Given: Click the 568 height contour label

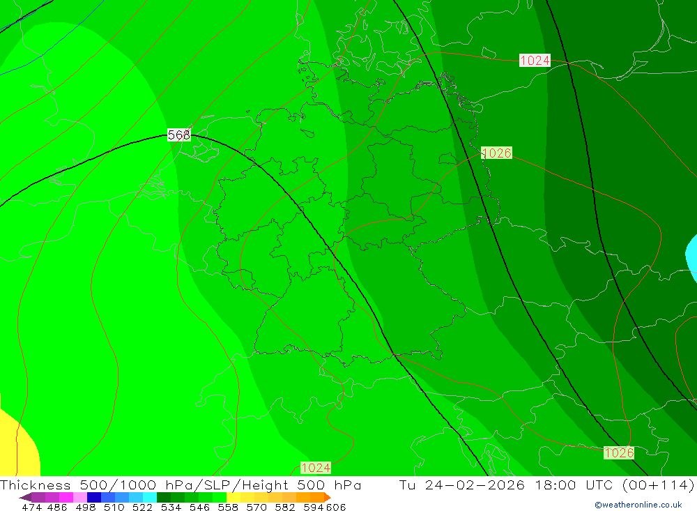Looking at the screenshot, I should coord(179,135).
